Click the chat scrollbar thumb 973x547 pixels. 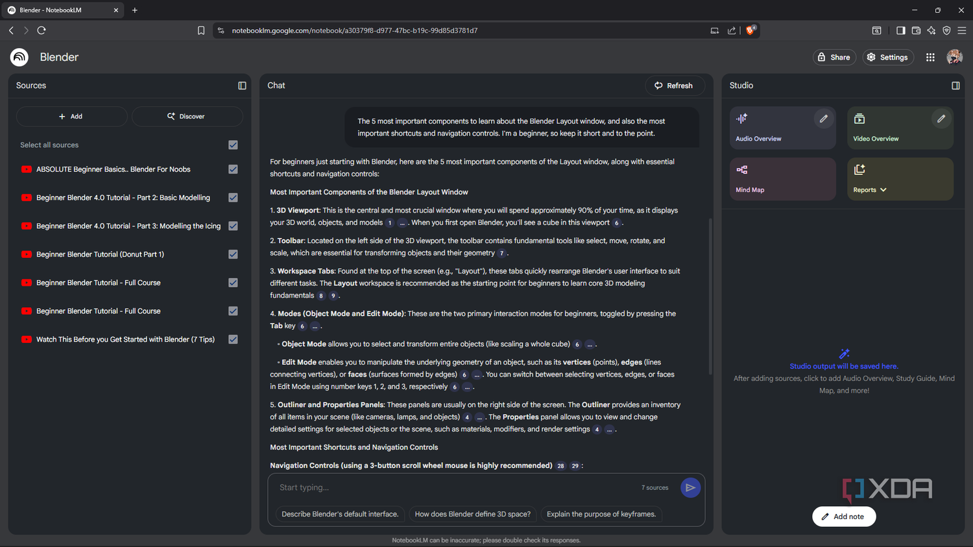pos(710,296)
